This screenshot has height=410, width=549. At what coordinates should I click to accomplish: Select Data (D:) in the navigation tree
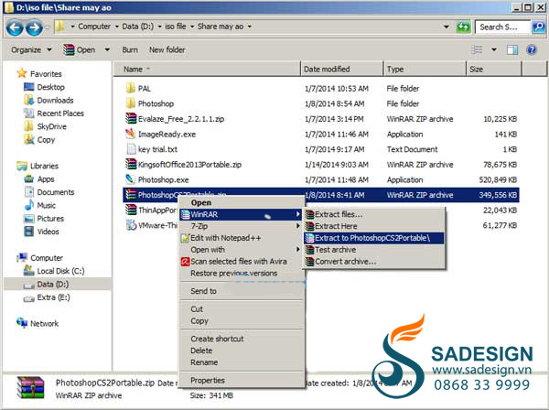(58, 284)
